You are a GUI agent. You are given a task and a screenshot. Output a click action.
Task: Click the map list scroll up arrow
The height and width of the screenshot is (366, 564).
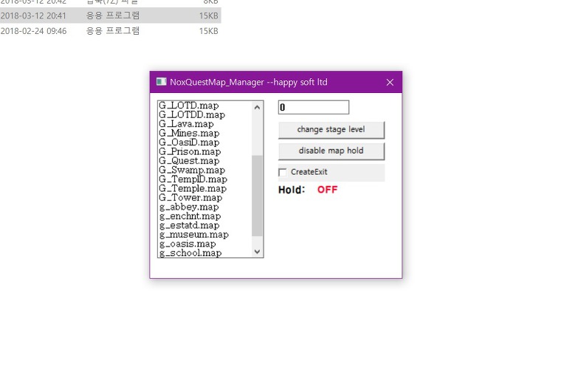(x=257, y=107)
